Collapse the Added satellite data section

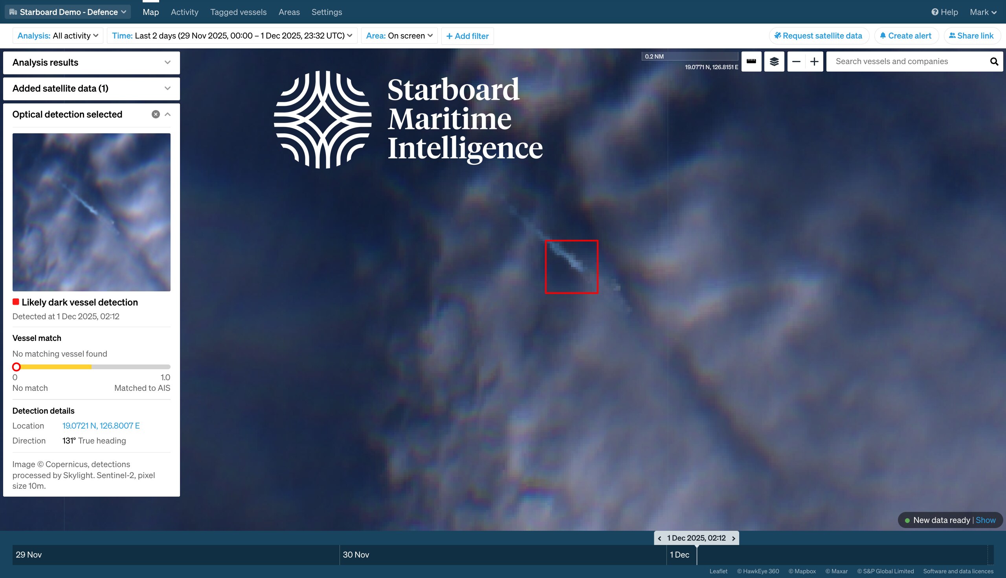click(167, 88)
